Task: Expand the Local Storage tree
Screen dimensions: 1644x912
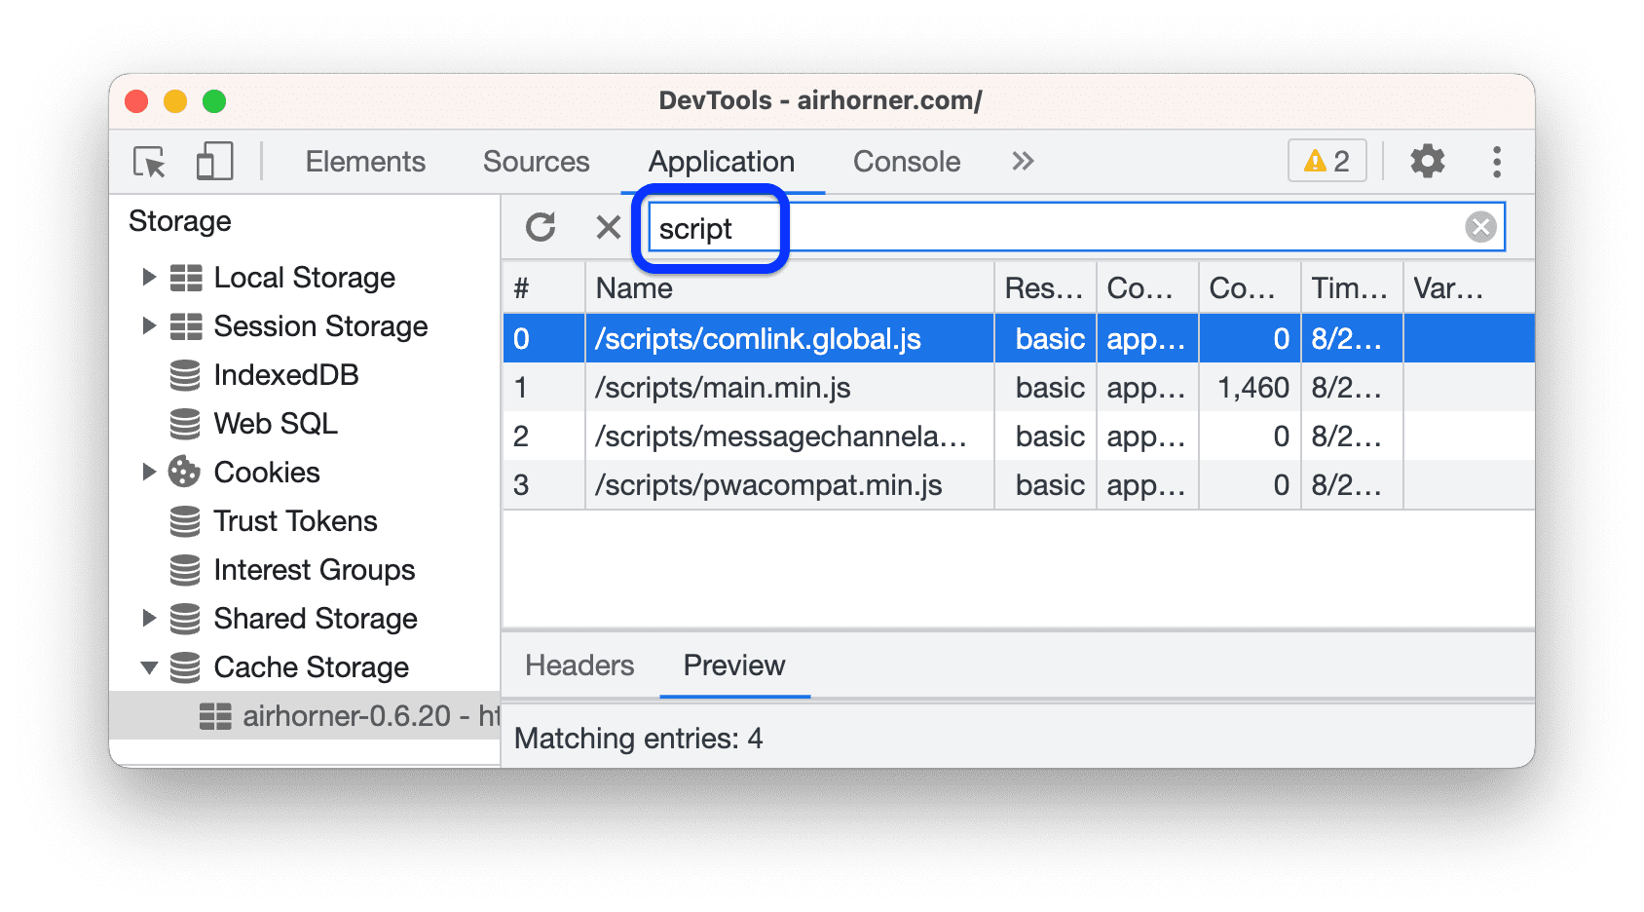Action: 149,277
